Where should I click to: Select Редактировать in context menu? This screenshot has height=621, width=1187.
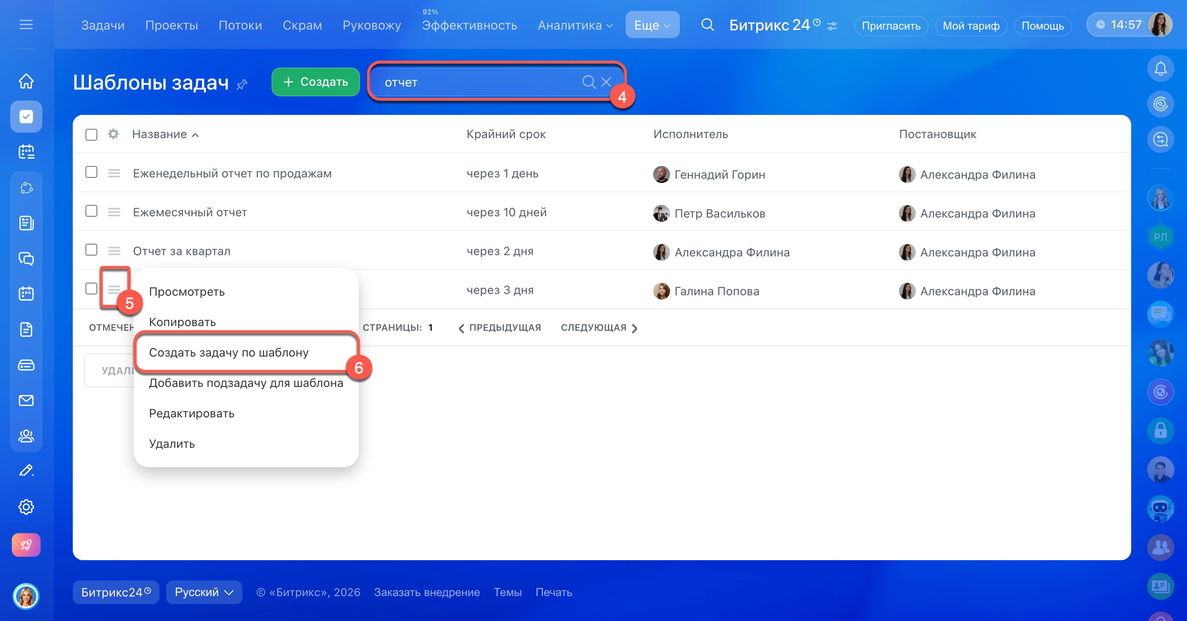tap(191, 413)
